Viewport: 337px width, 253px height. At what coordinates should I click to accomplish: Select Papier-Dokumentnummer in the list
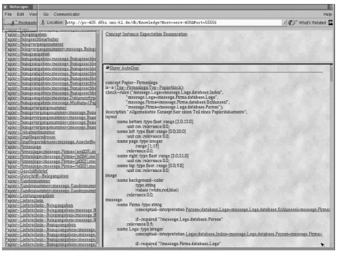tap(30, 132)
